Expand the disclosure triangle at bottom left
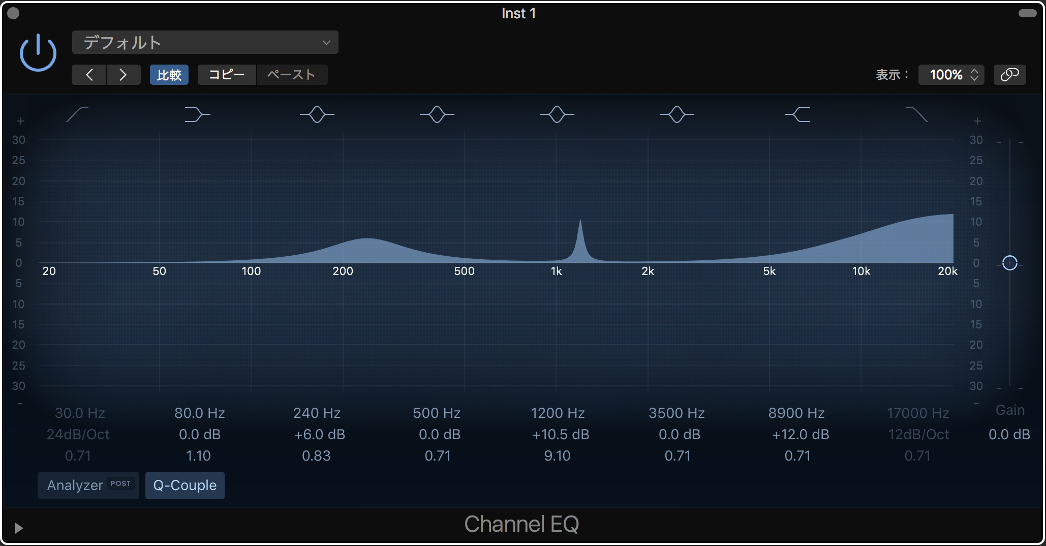The image size is (1046, 546). [x=19, y=528]
